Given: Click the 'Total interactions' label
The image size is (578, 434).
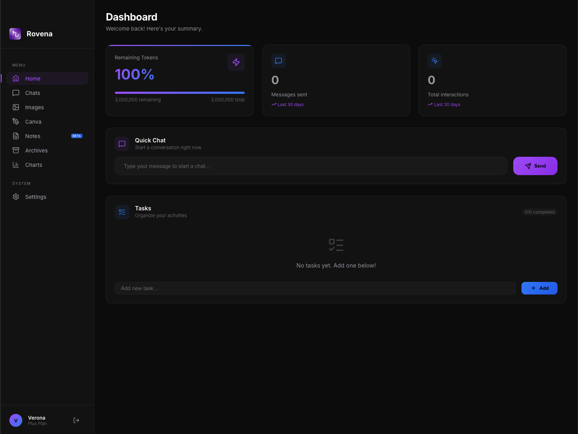Looking at the screenshot, I should (448, 95).
